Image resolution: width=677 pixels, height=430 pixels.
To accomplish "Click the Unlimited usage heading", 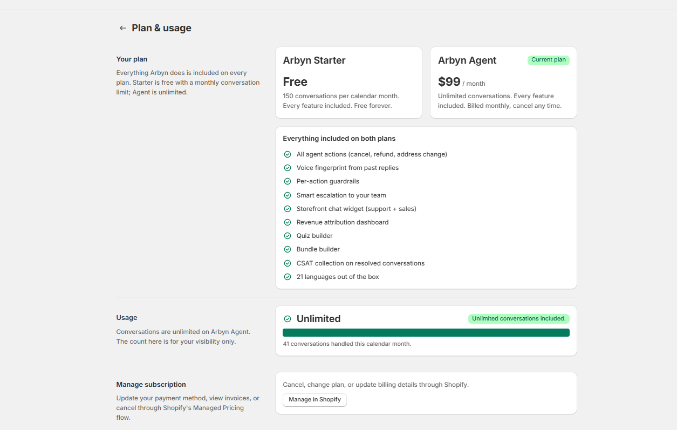I will coord(318,319).
